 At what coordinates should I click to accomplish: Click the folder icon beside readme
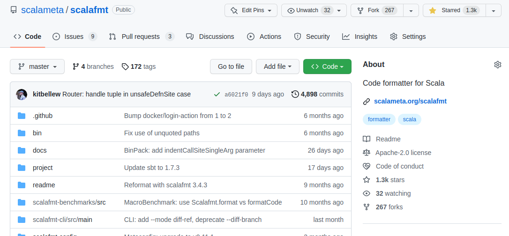22,185
